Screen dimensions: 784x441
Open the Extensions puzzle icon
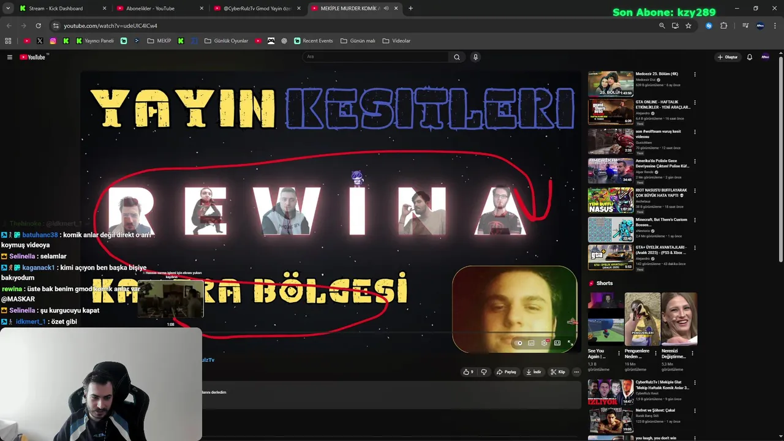(x=723, y=26)
